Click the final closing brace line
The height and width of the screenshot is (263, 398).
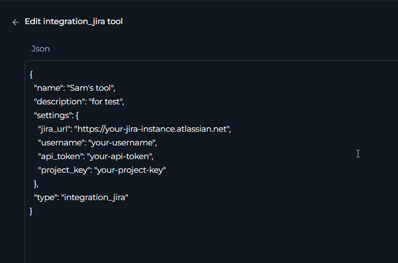[31, 211]
